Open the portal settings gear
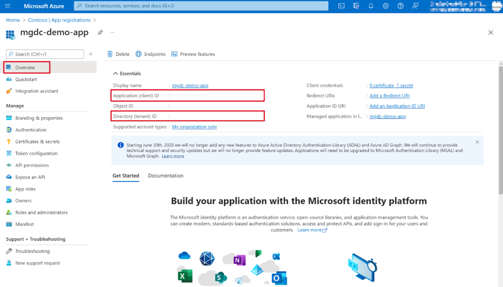The height and width of the screenshot is (287, 503). point(386,6)
